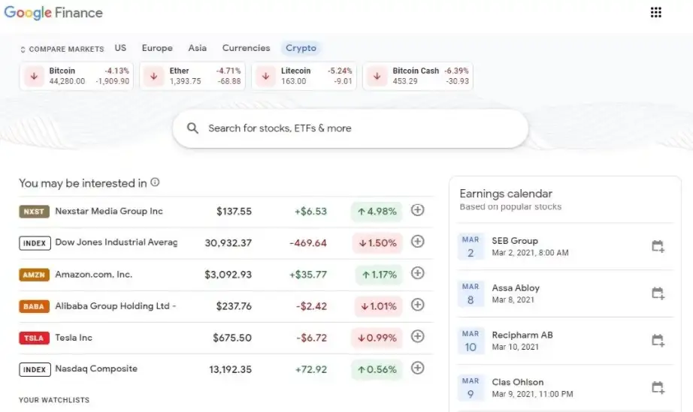The width and height of the screenshot is (693, 412).
Task: Click the MAR 10 date tile
Action: (x=471, y=341)
